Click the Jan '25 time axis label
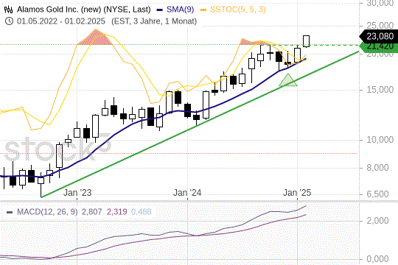Image resolution: width=398 pixels, height=265 pixels. [297, 193]
